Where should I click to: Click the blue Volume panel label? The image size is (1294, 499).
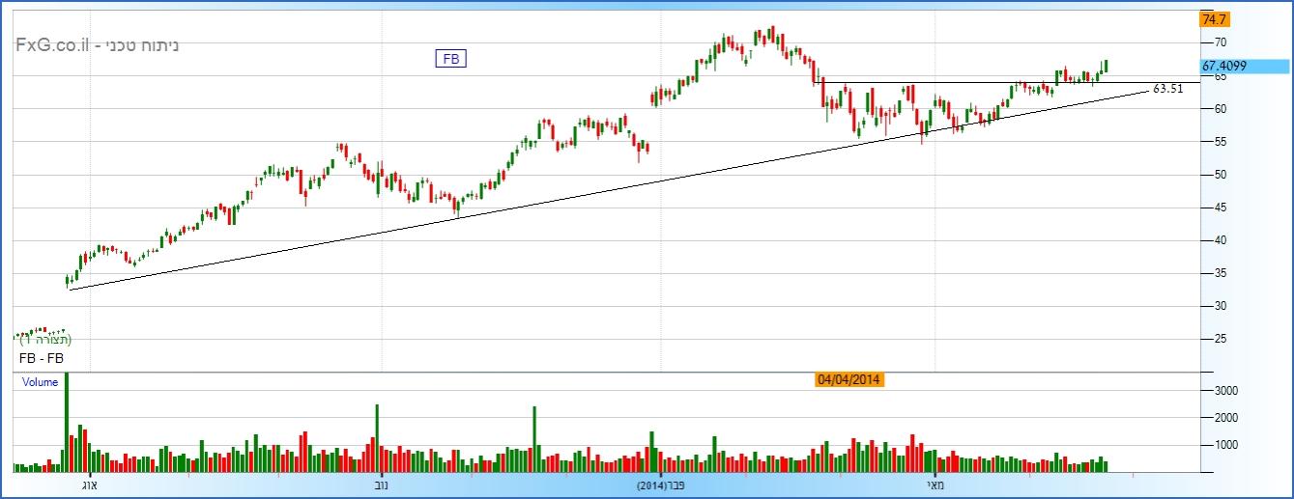(40, 382)
